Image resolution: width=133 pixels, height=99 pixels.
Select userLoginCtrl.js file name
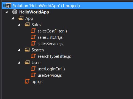(x=51, y=69)
